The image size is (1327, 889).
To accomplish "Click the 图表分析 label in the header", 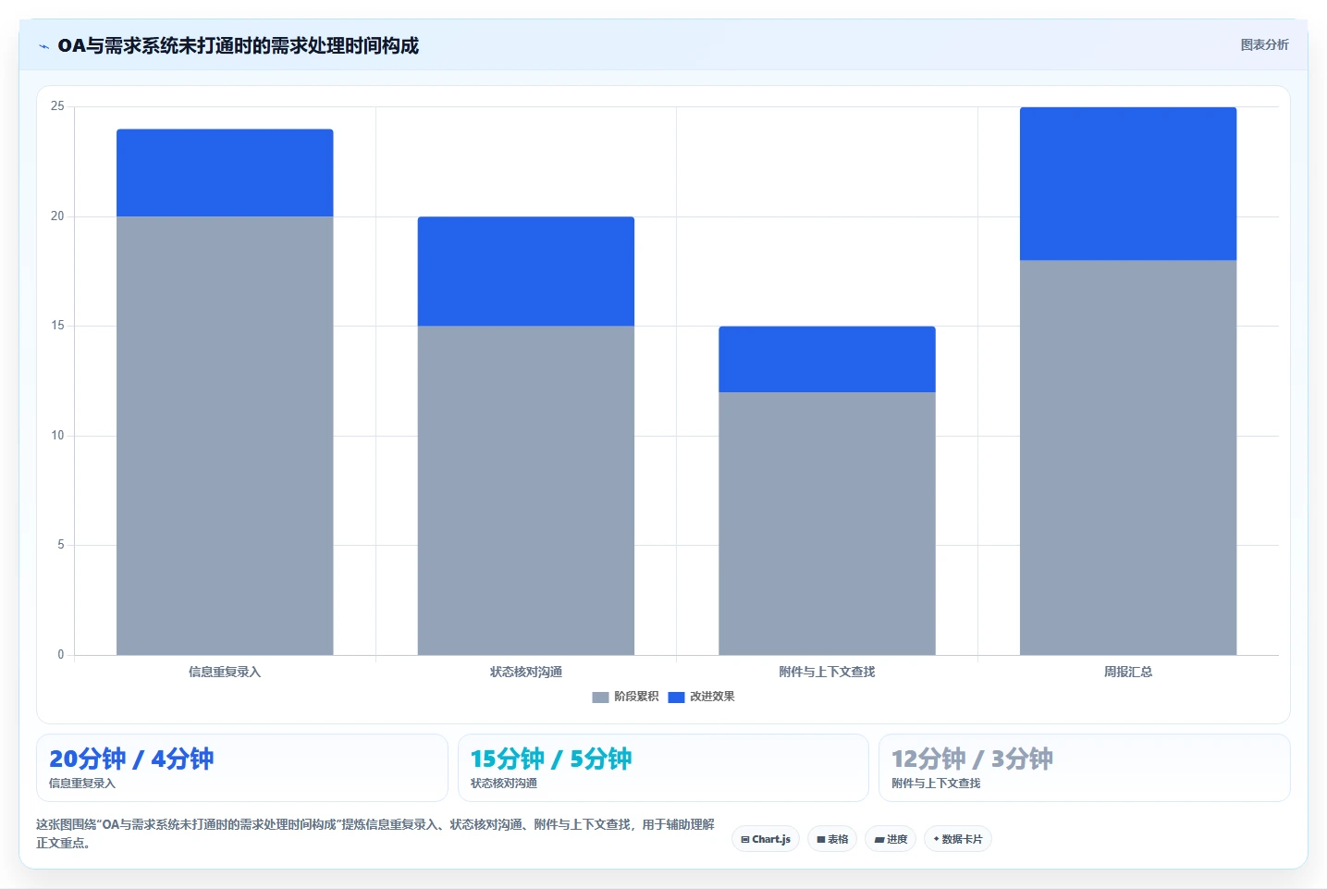I will click(x=1264, y=44).
